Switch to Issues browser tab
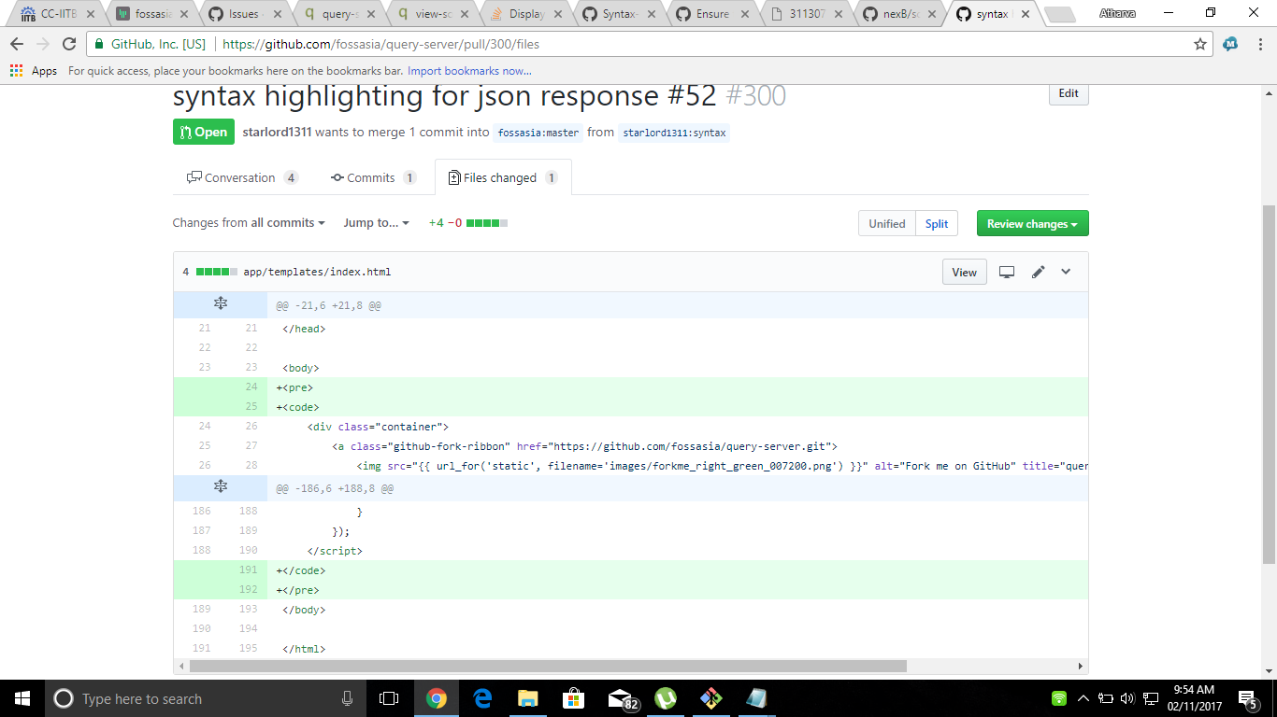 point(244,14)
